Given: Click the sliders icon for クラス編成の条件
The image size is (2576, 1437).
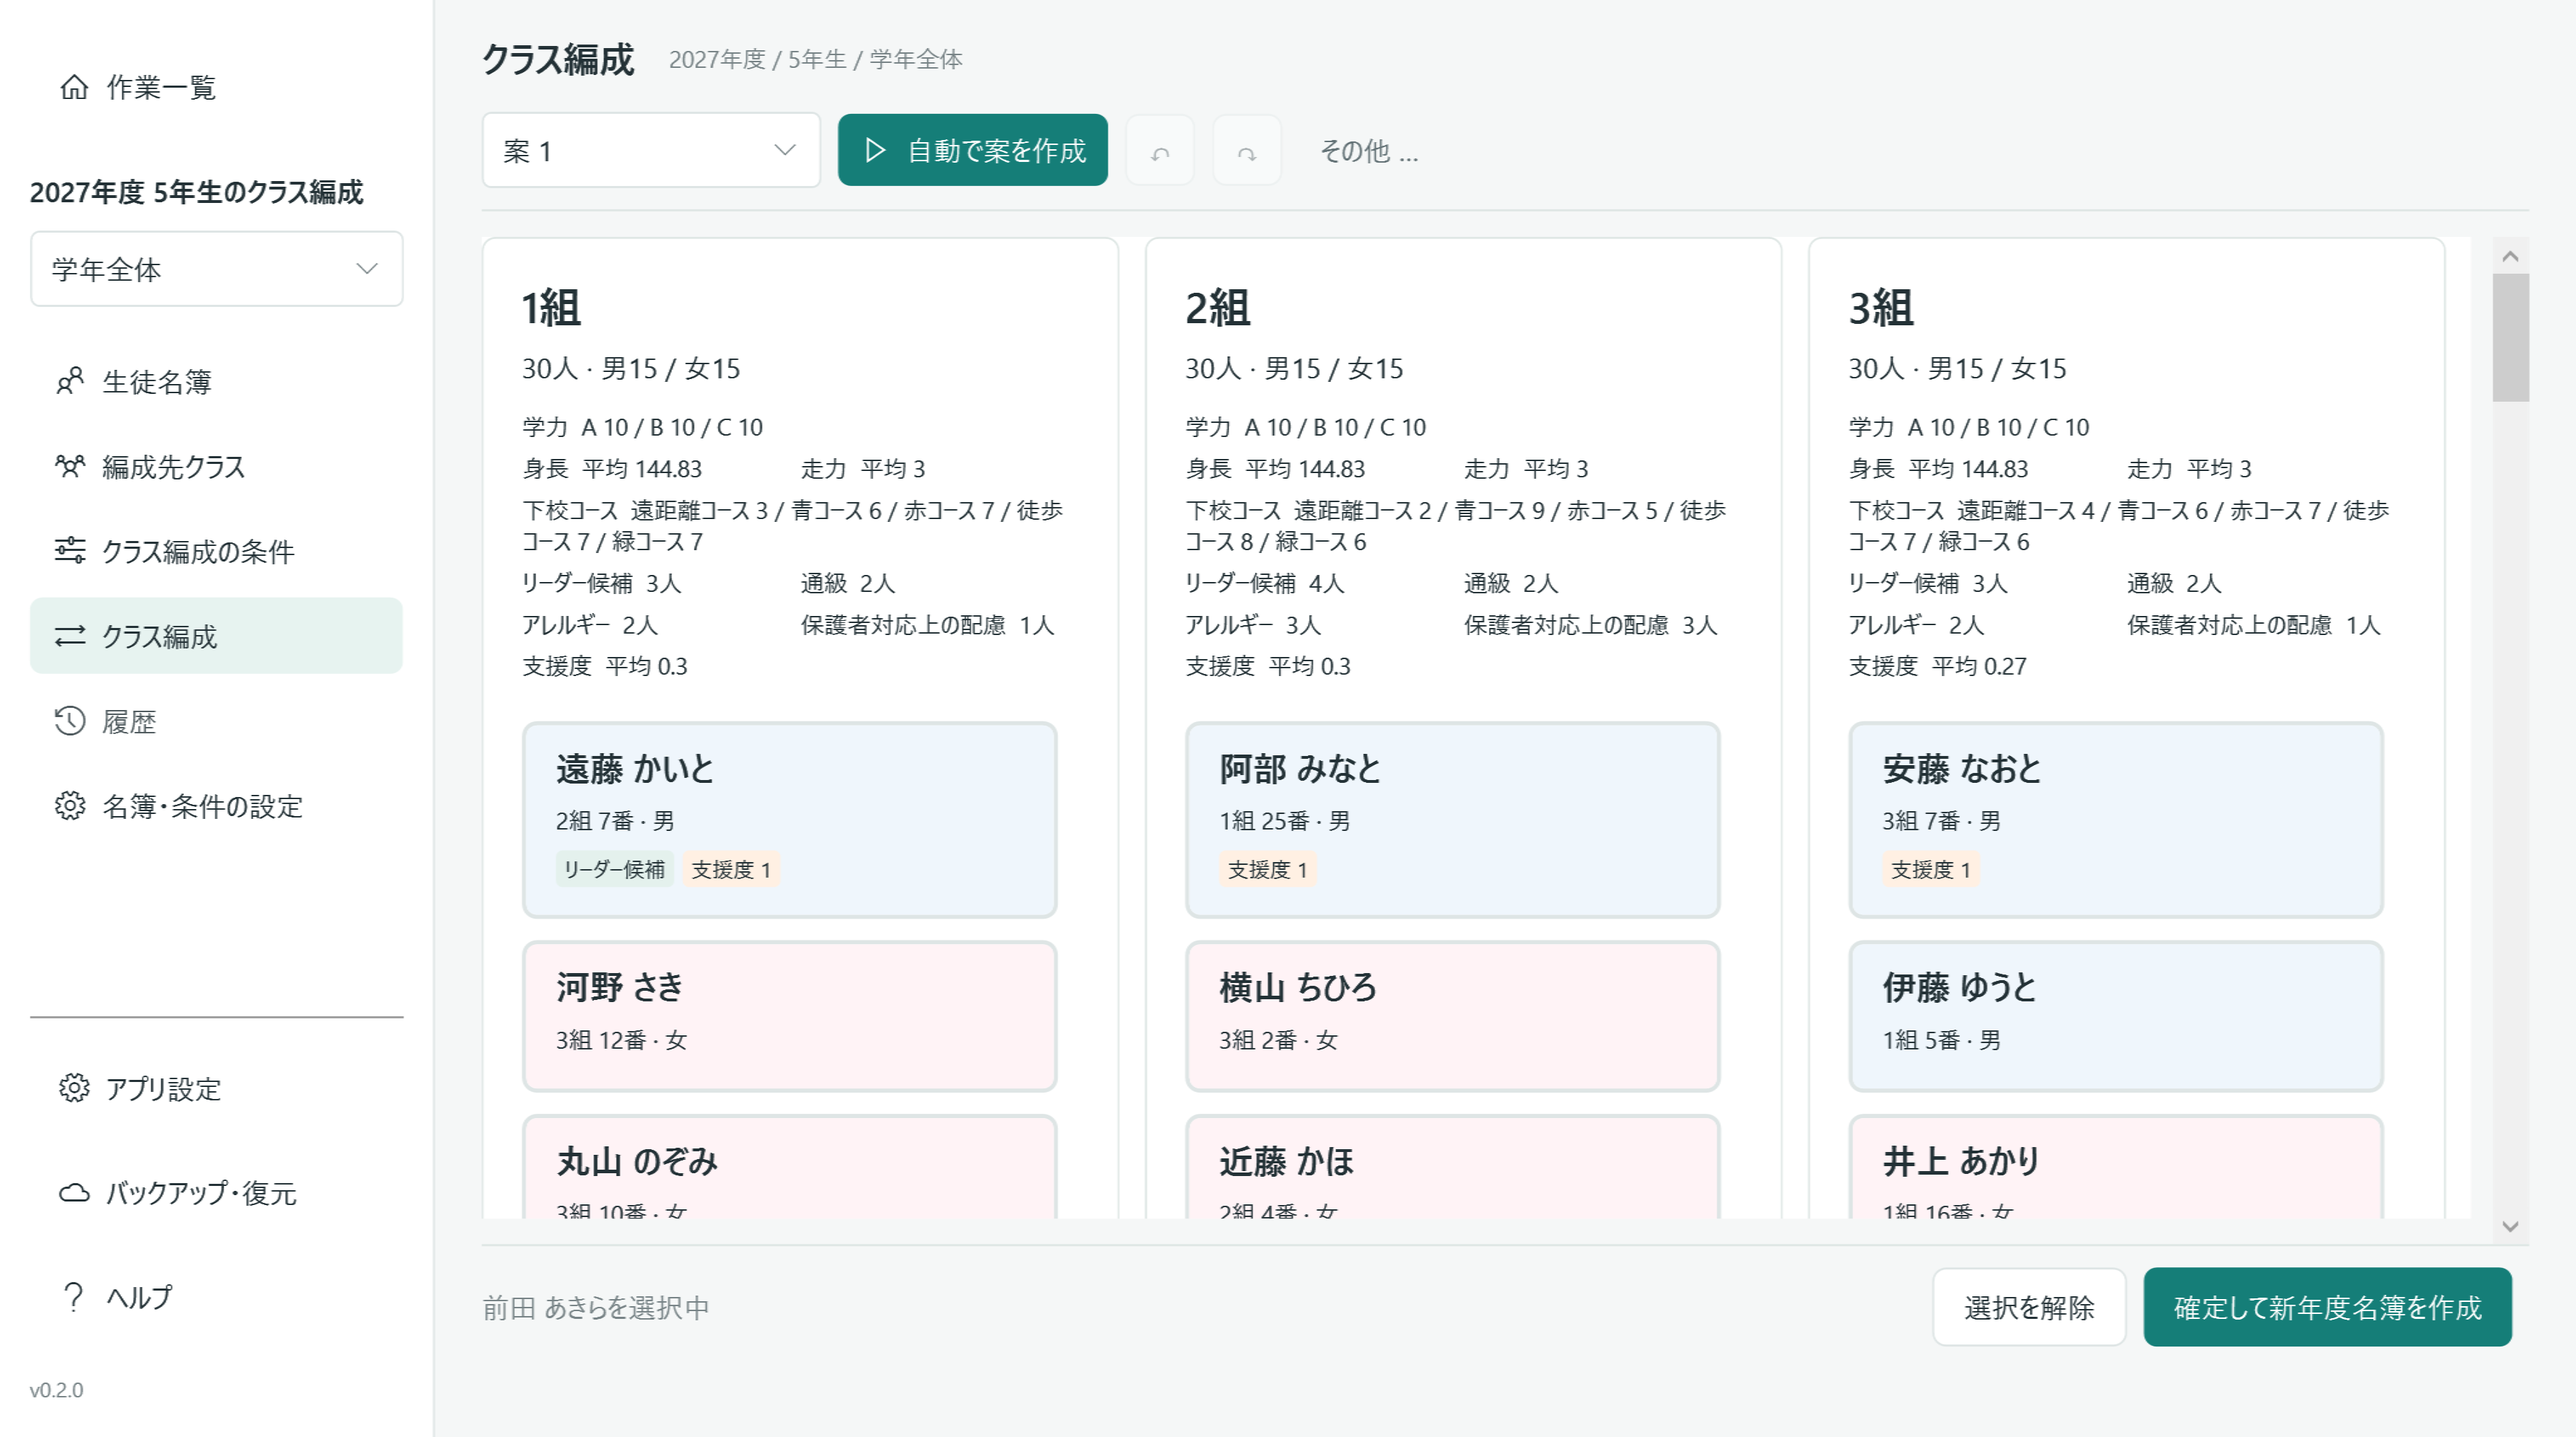Looking at the screenshot, I should tap(70, 551).
